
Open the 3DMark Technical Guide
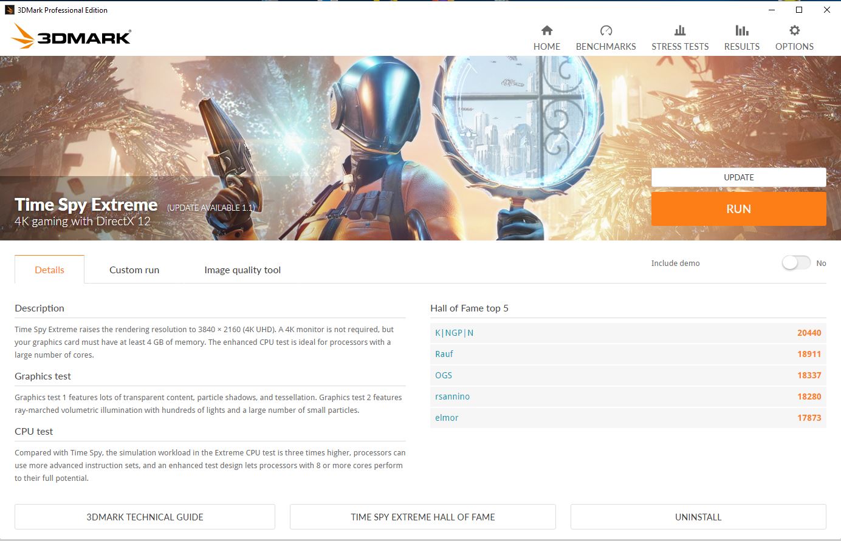145,517
